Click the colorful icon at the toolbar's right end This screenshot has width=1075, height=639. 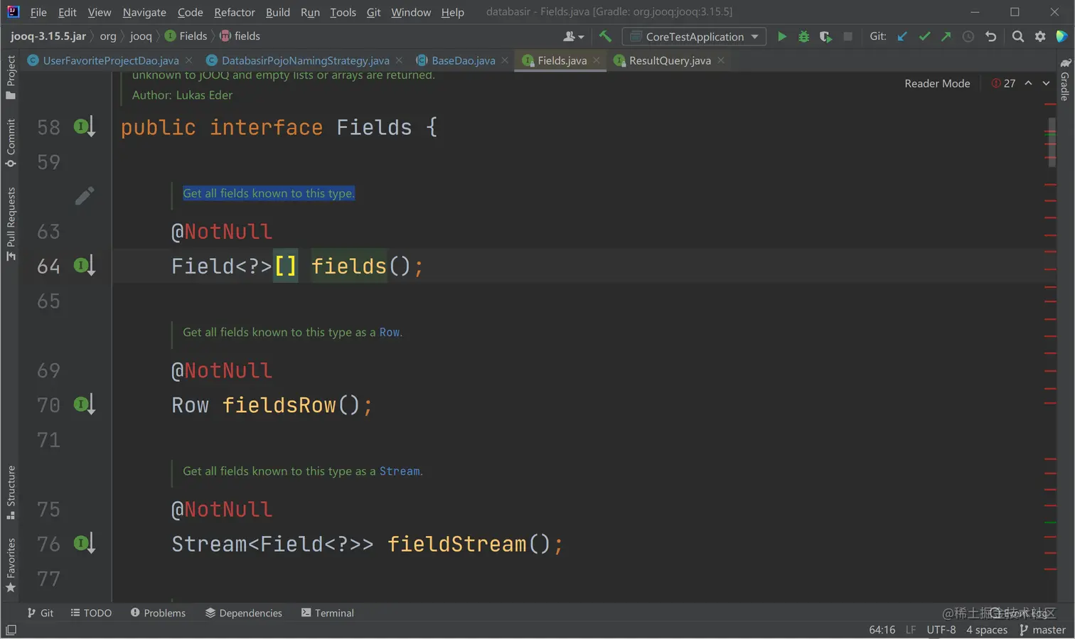click(x=1062, y=36)
